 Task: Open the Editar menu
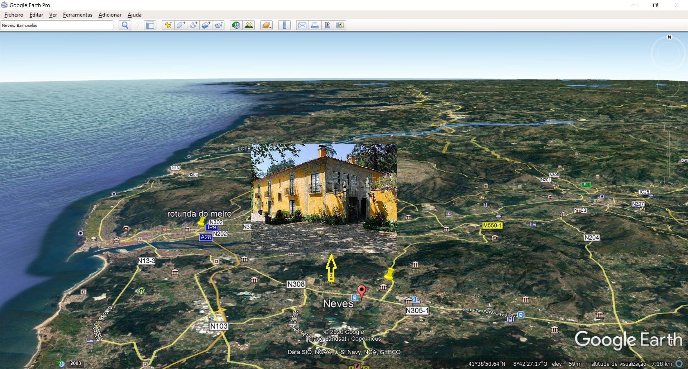pos(36,15)
